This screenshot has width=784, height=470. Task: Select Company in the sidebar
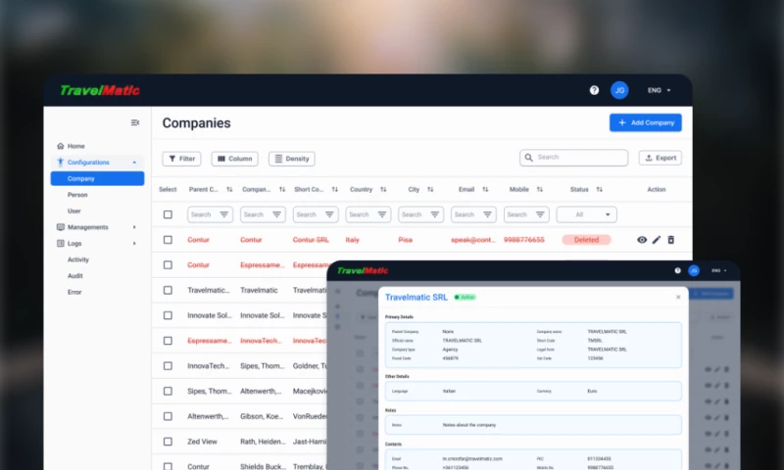[97, 178]
